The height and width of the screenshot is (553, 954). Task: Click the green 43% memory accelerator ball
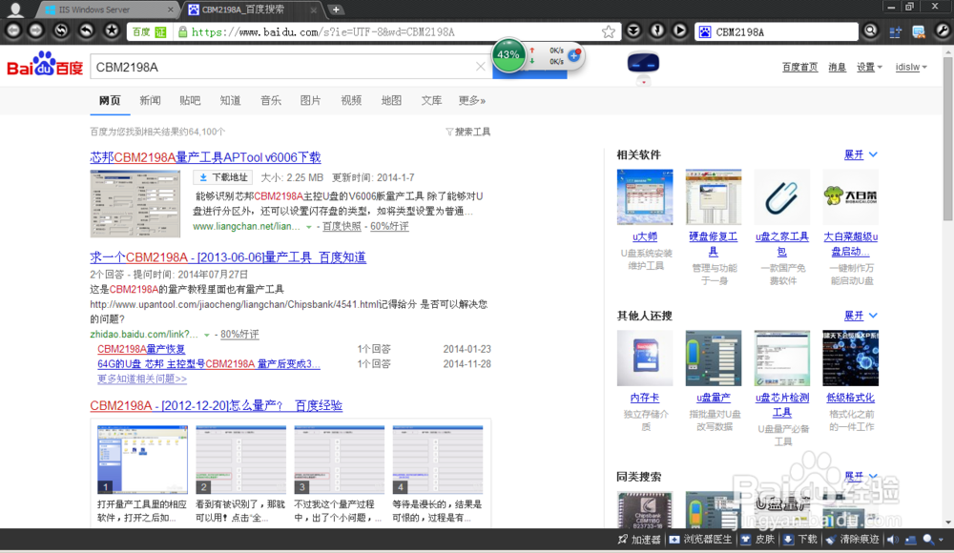[508, 54]
